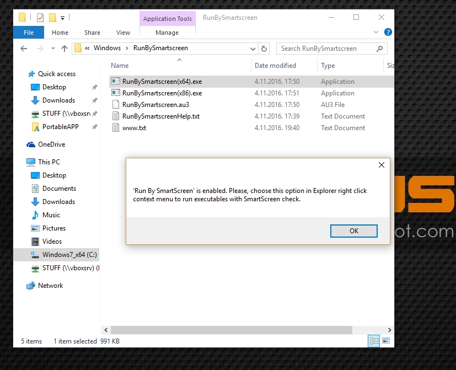Open the Customize Quick Access Toolbar arrow

62,18
